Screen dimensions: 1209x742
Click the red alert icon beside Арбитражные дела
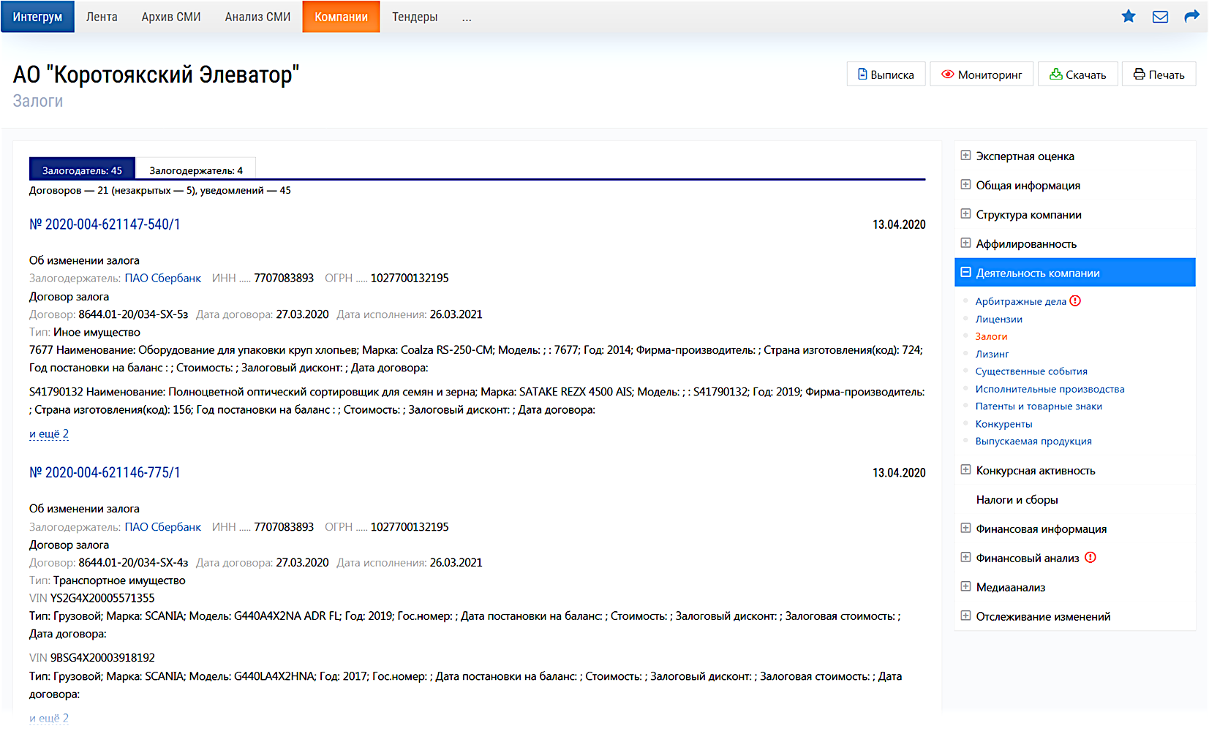tap(1075, 300)
